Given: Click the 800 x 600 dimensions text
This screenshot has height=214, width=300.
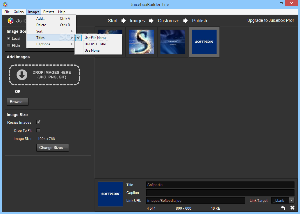Looking at the screenshot, I should 183,208.
